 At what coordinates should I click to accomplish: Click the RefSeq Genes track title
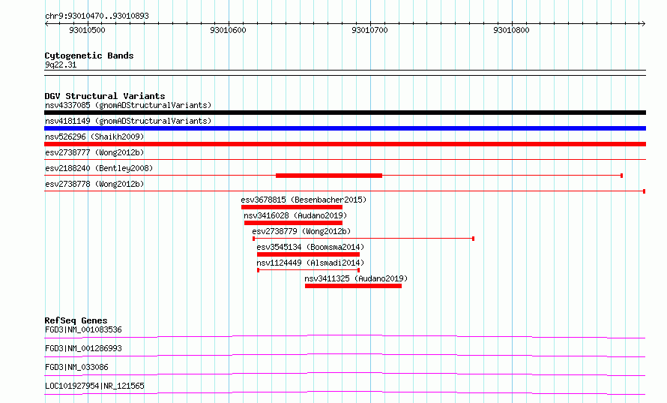click(76, 320)
